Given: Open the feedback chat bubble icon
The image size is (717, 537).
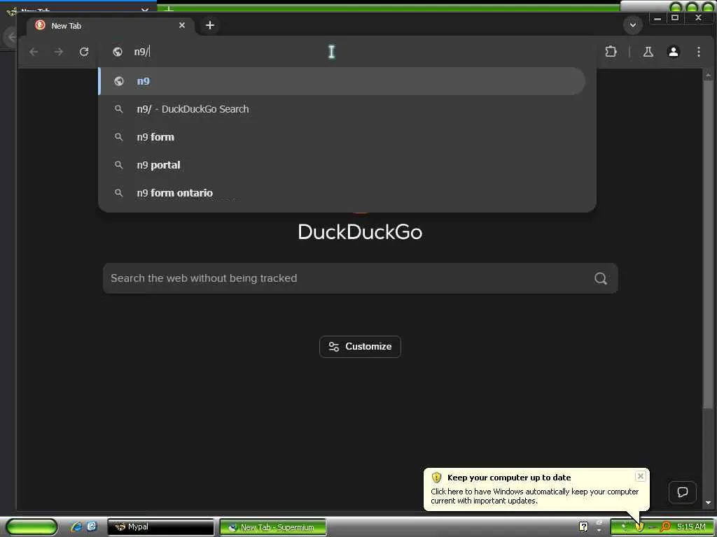Looking at the screenshot, I should [682, 492].
